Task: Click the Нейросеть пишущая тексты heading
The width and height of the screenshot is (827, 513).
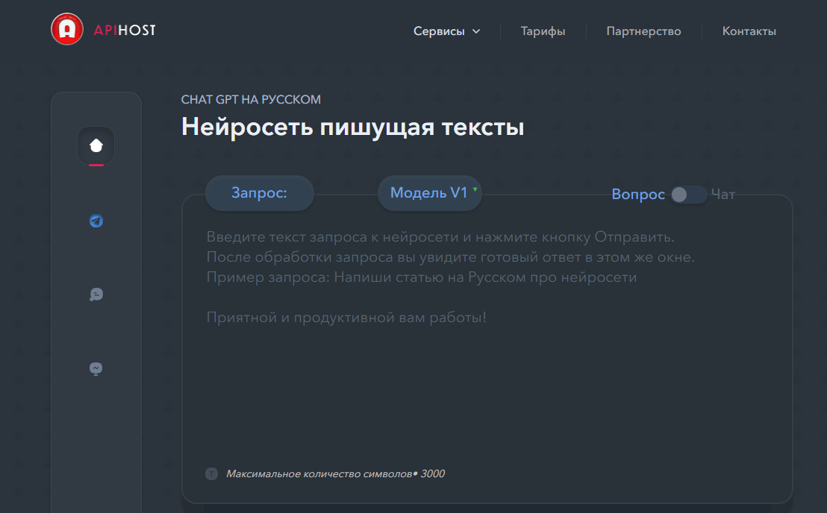Action: tap(352, 128)
